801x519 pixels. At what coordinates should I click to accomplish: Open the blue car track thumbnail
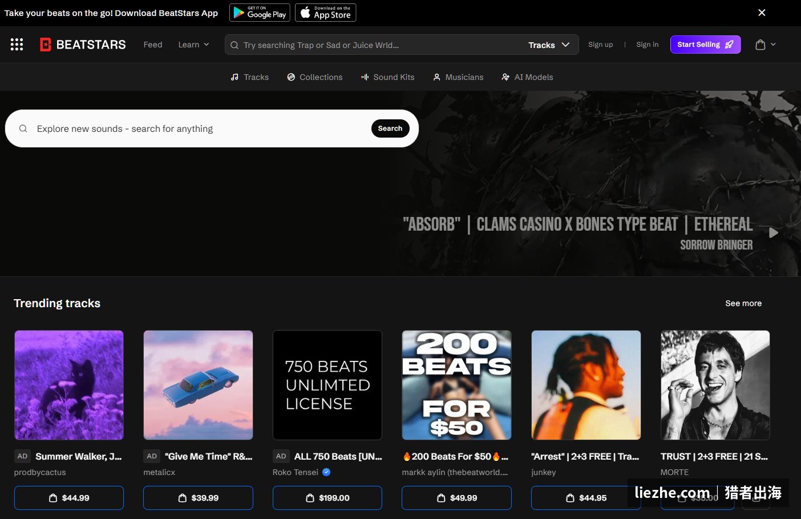coord(198,385)
